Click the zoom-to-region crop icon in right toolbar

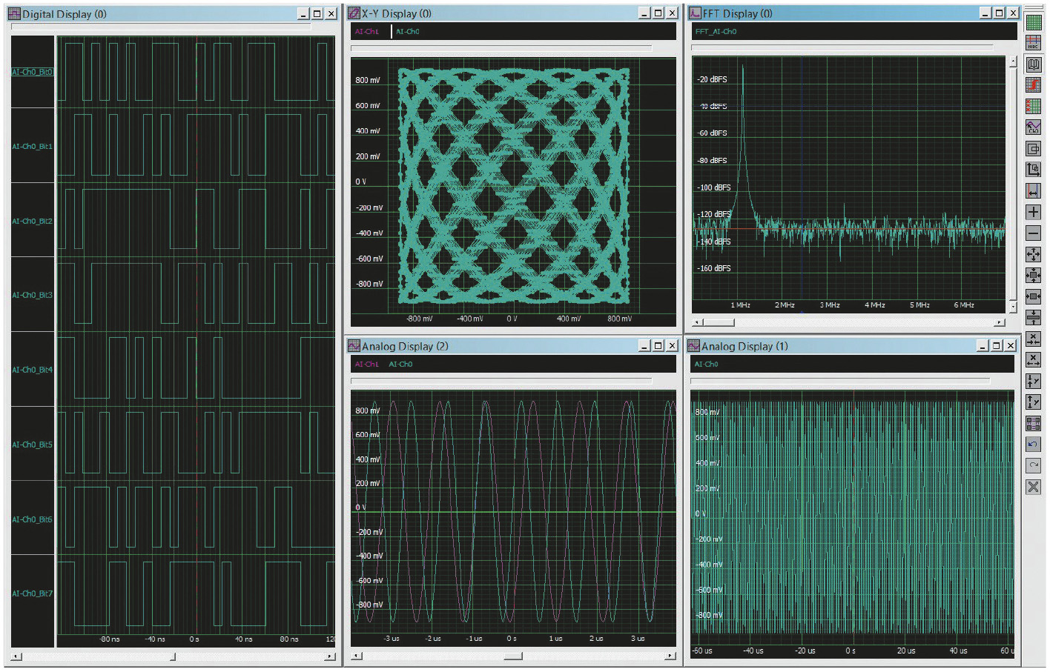(1033, 170)
